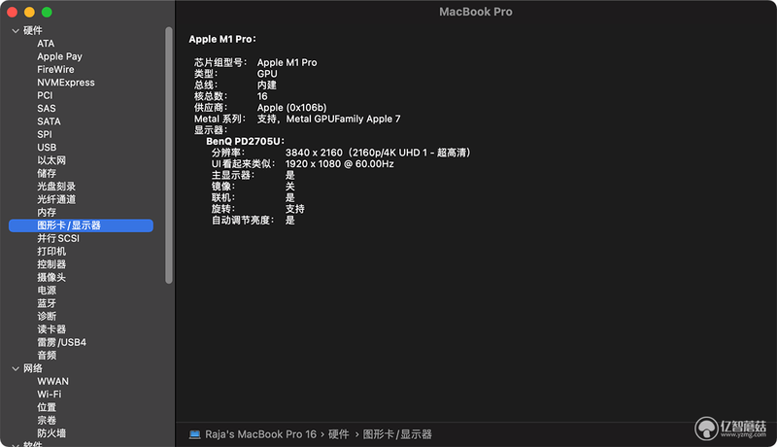
Task: Click the 内建 bus value
Action: click(x=266, y=86)
